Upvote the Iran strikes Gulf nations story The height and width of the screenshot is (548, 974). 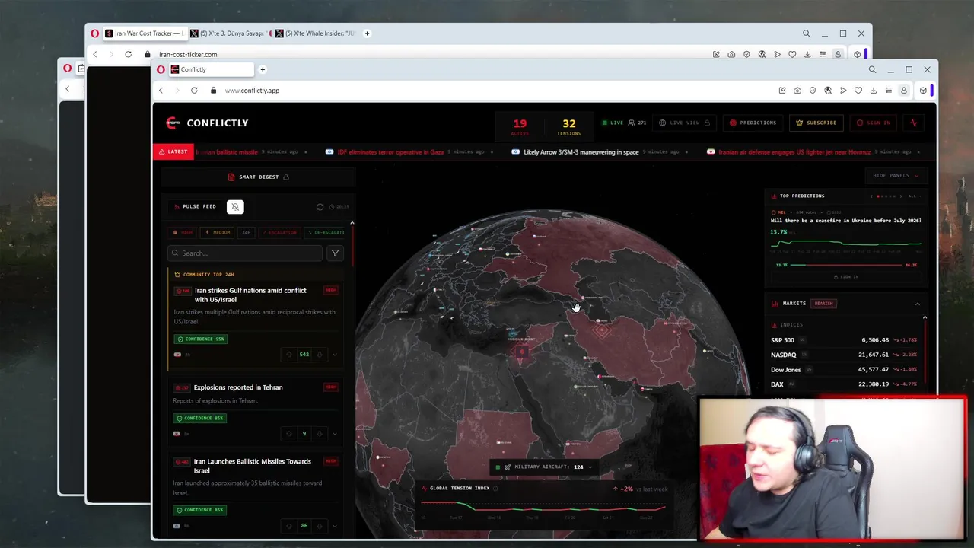coord(288,355)
